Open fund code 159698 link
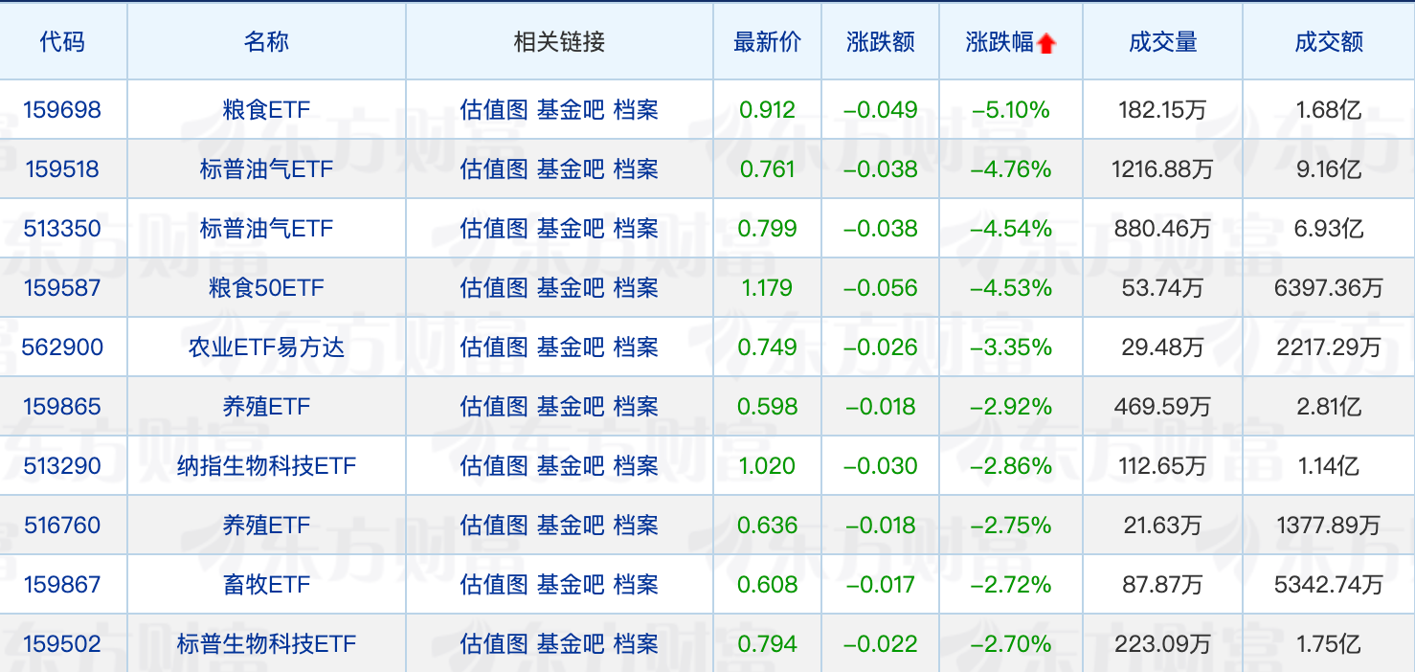The image size is (1415, 672). coord(62,110)
